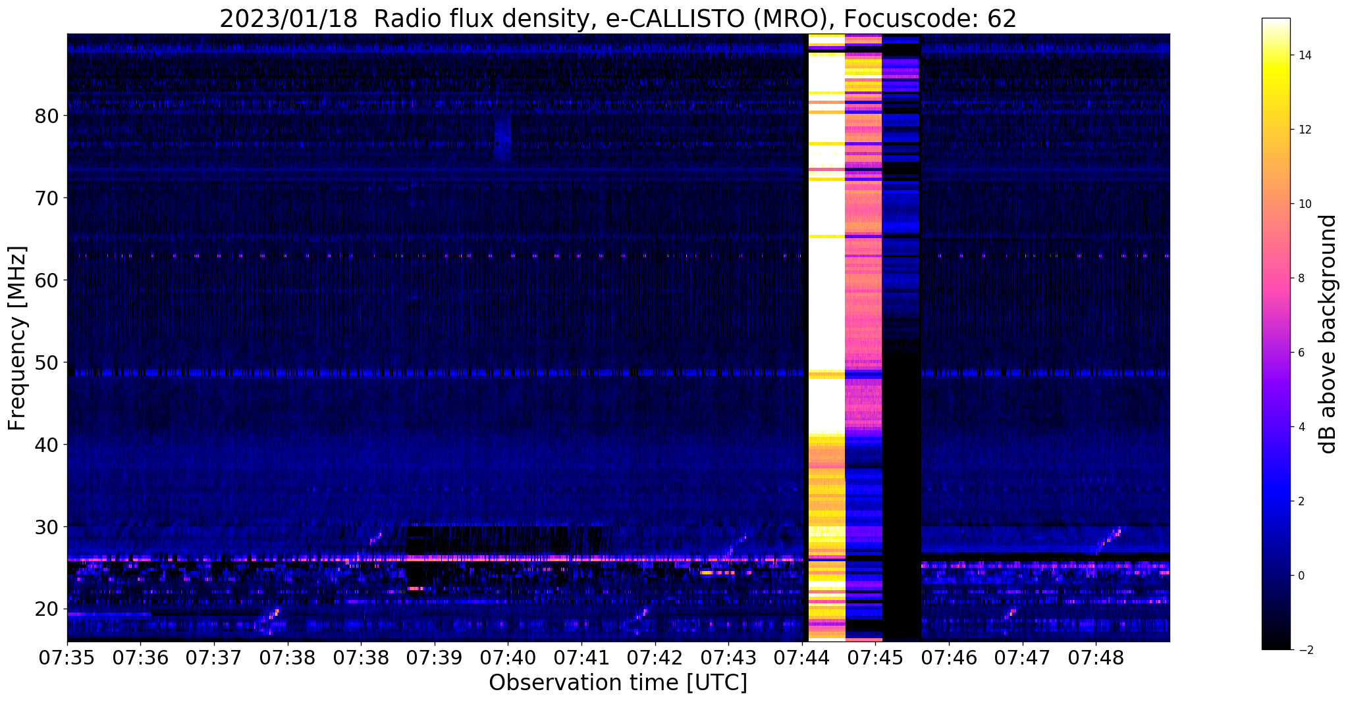Screen dimensions: 1348x702
Task: Click the 50 MHz frequency tick label
Action: (x=46, y=363)
